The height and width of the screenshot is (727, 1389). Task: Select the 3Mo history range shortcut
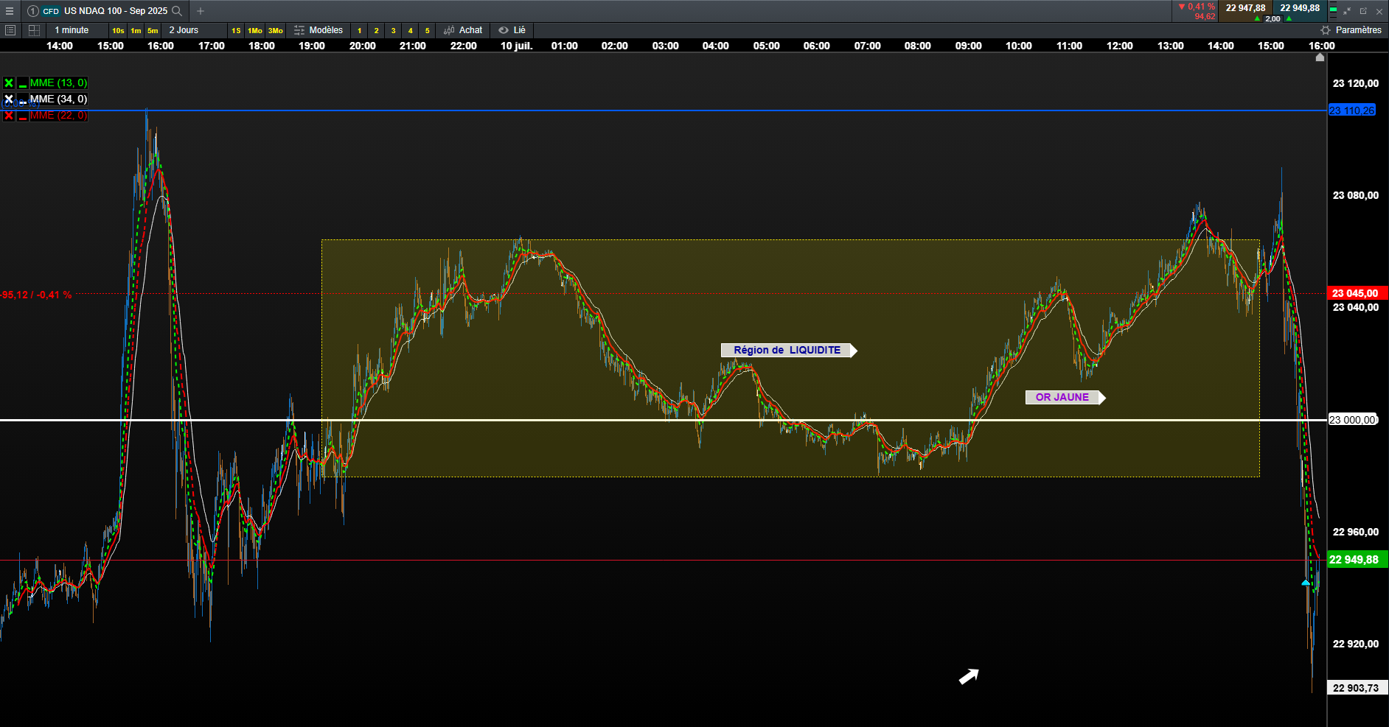(276, 30)
